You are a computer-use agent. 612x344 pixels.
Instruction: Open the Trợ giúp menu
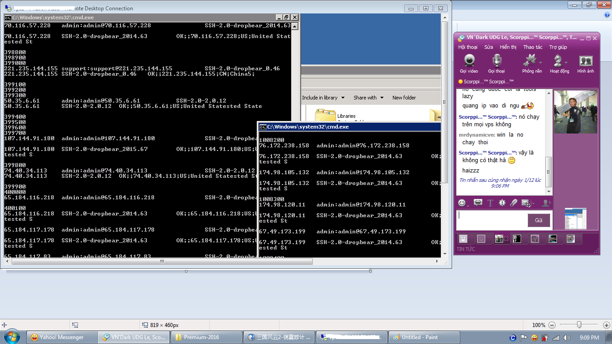point(558,47)
